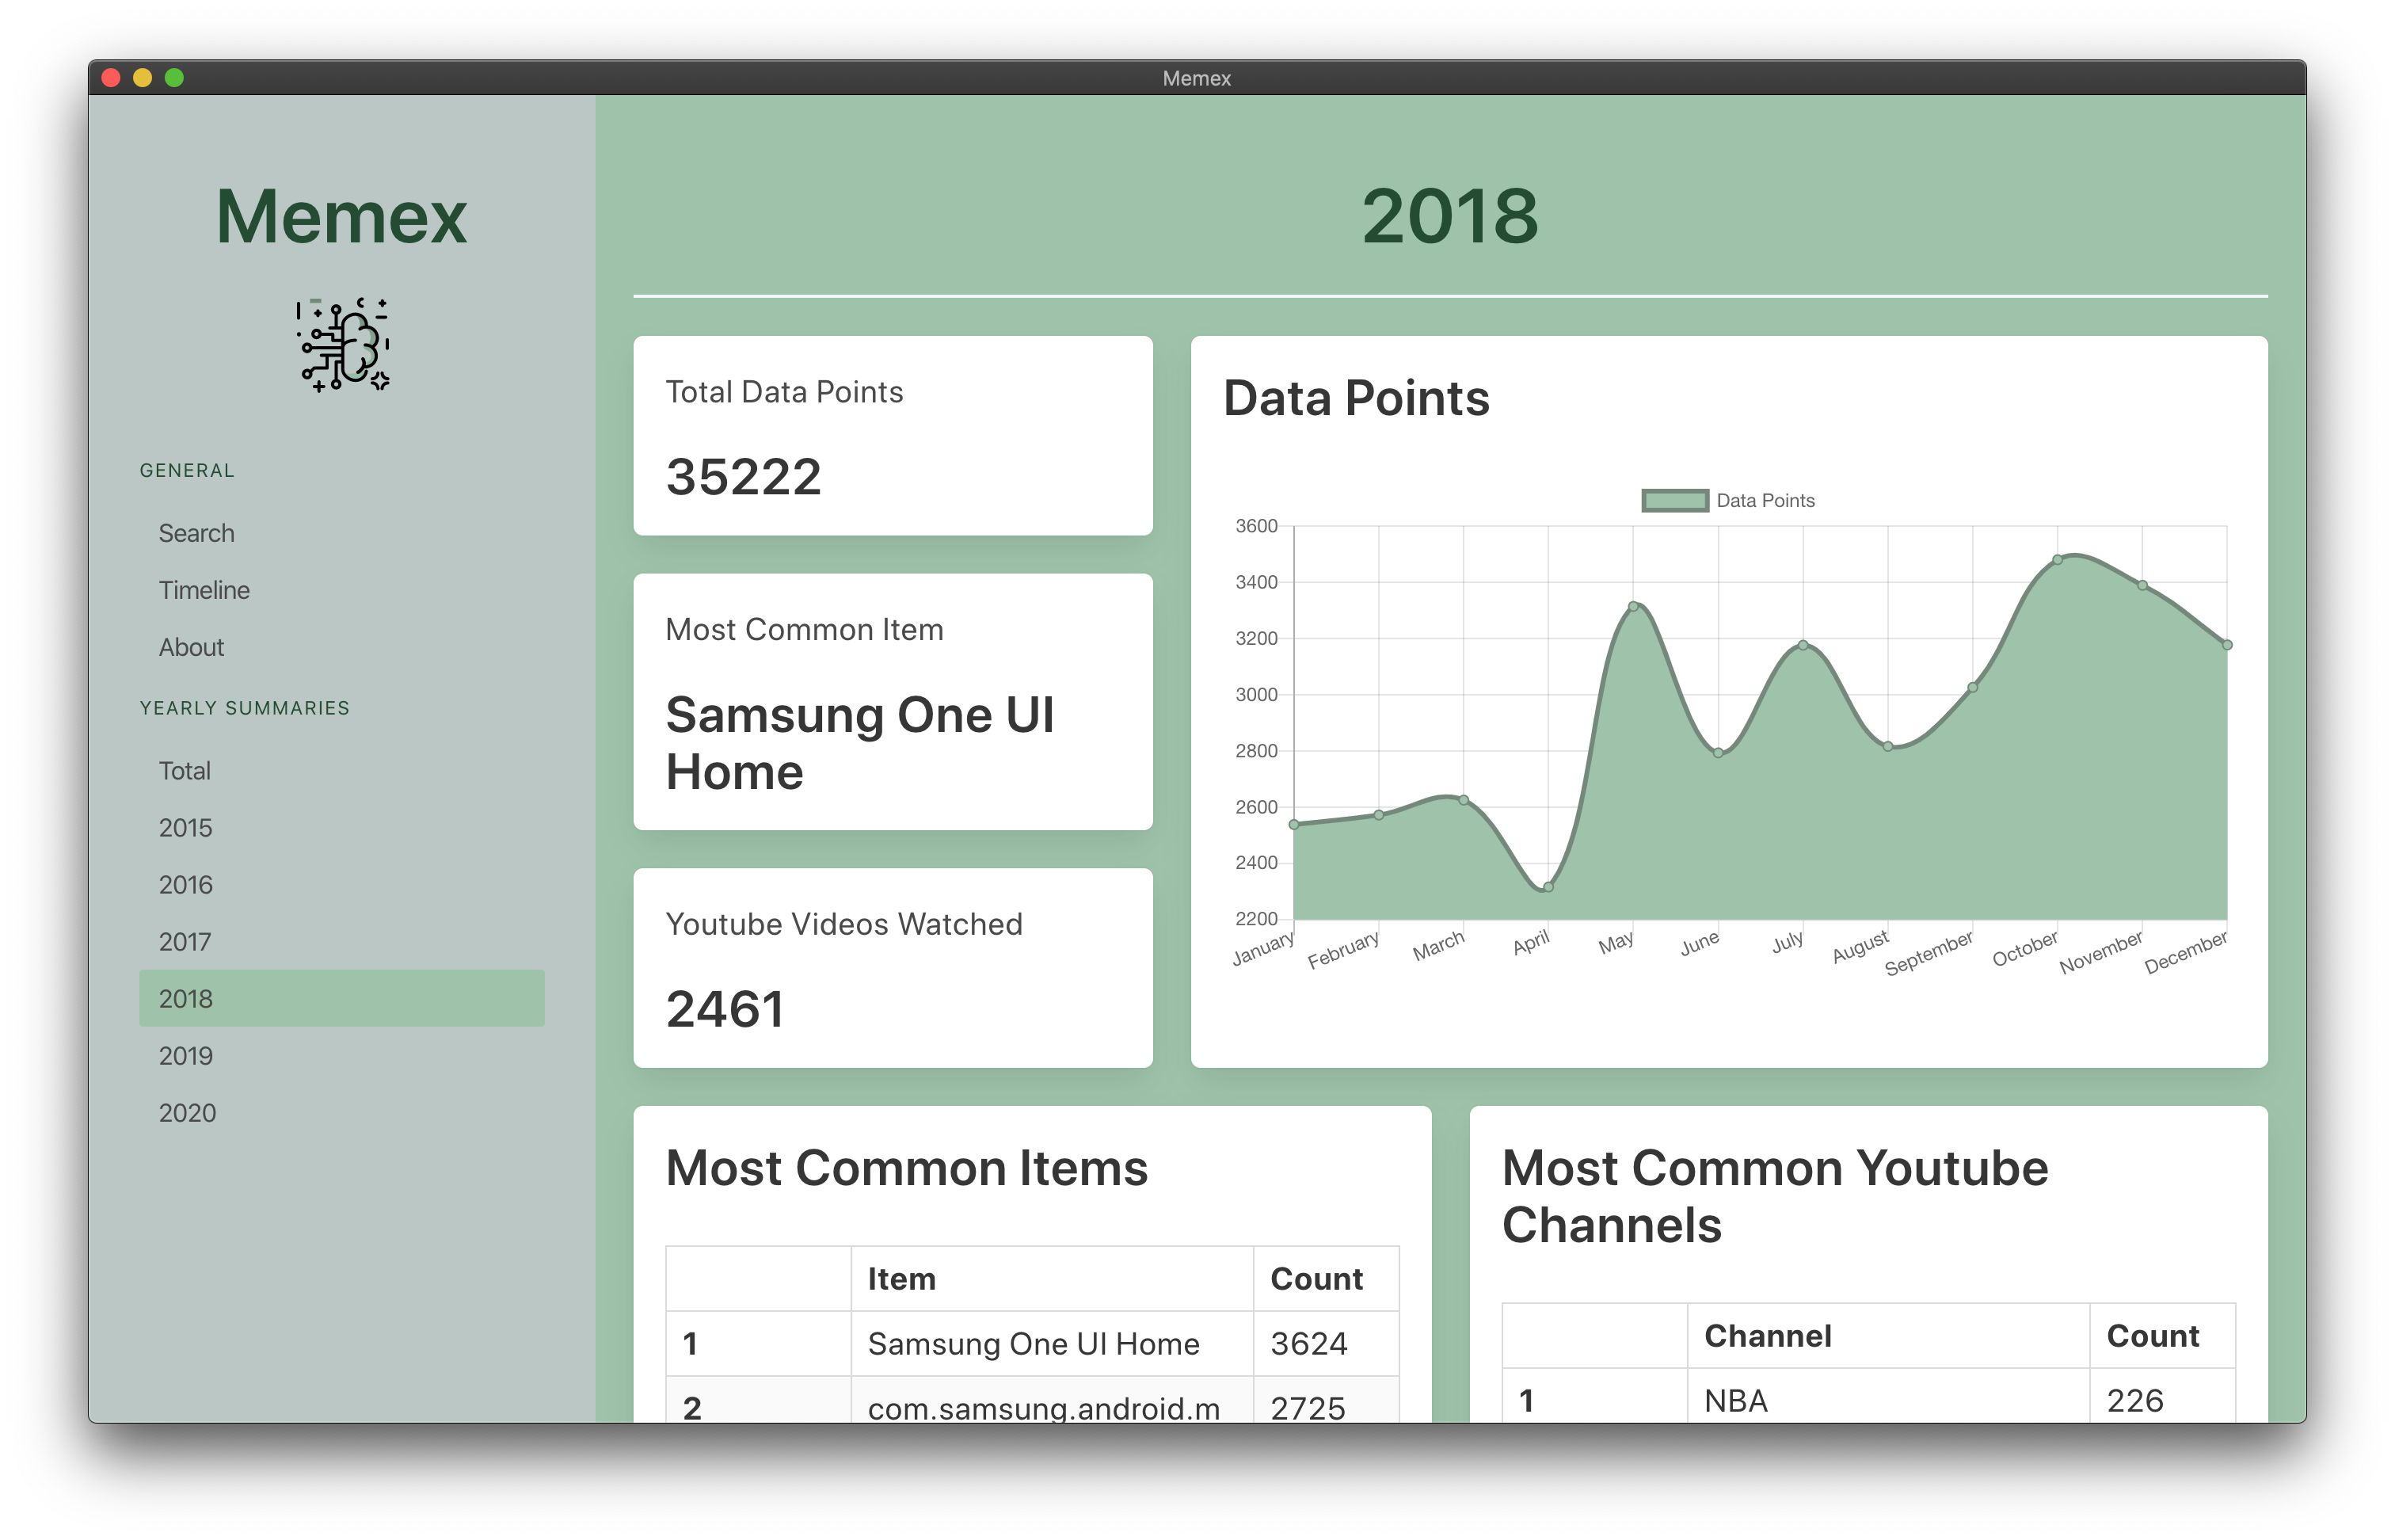The width and height of the screenshot is (2395, 1540).
Task: Click the General section header
Action: point(188,468)
